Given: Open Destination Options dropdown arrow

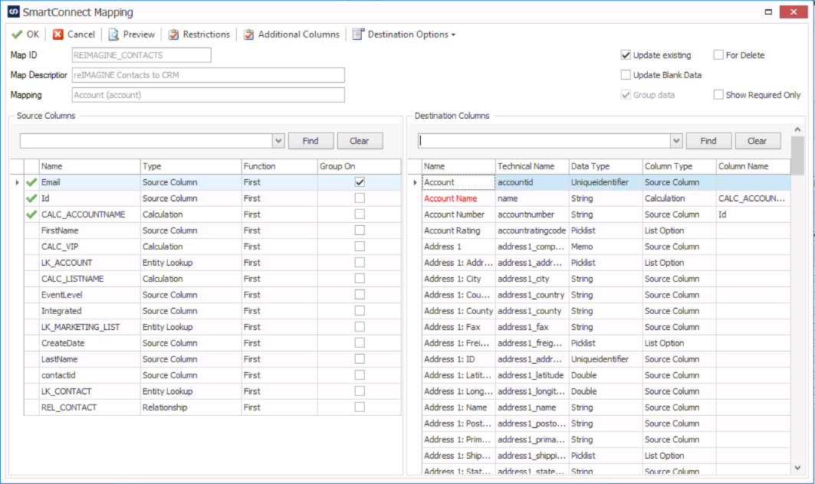Looking at the screenshot, I should [x=453, y=34].
